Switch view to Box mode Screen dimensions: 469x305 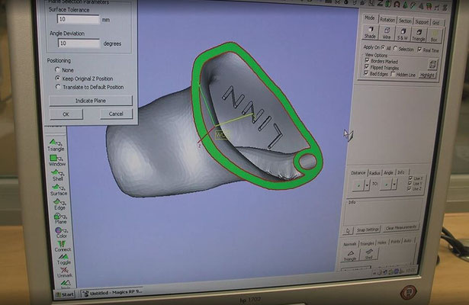tap(434, 36)
